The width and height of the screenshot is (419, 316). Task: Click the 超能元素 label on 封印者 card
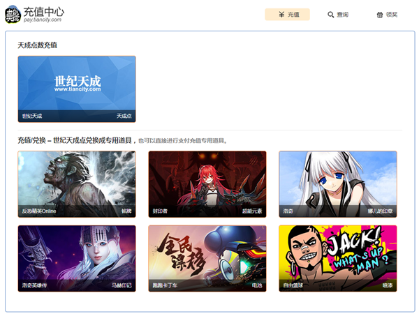pyautogui.click(x=252, y=211)
